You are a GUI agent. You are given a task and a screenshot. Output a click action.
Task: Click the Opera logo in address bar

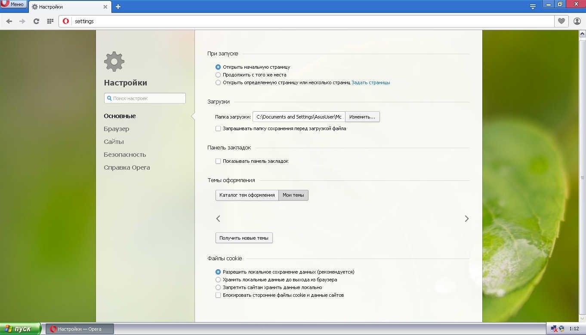point(66,21)
